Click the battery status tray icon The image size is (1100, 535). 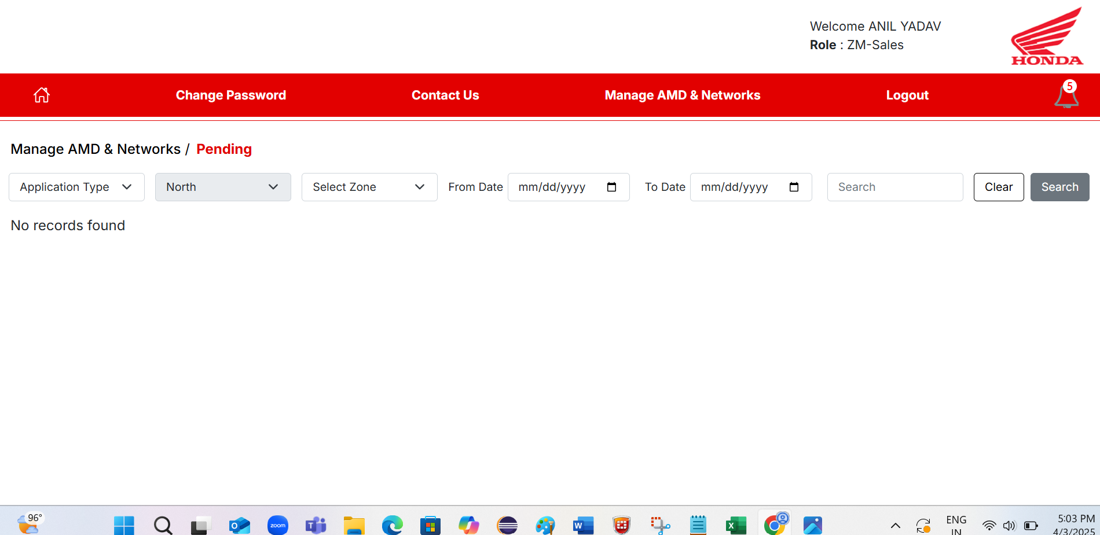click(x=1031, y=526)
